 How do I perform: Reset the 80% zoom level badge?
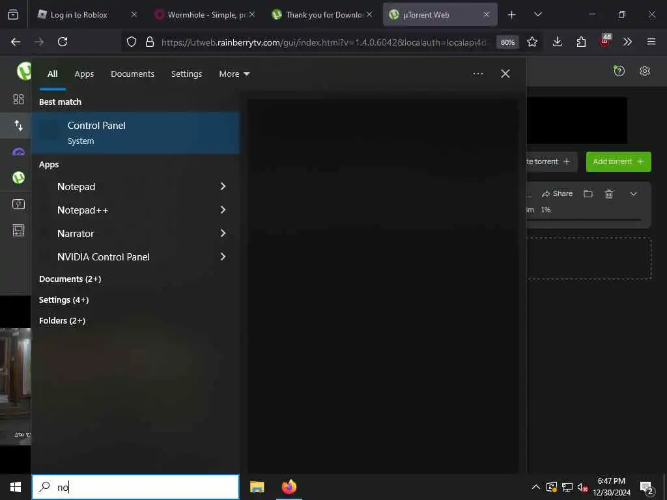pos(507,42)
